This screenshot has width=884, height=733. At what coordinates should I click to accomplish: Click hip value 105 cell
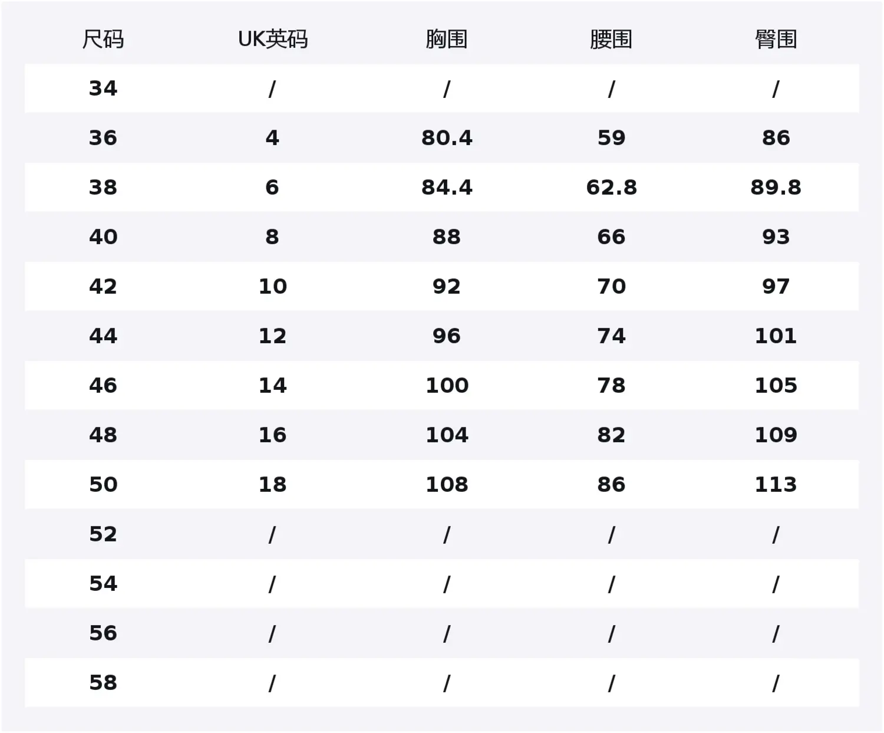[776, 386]
